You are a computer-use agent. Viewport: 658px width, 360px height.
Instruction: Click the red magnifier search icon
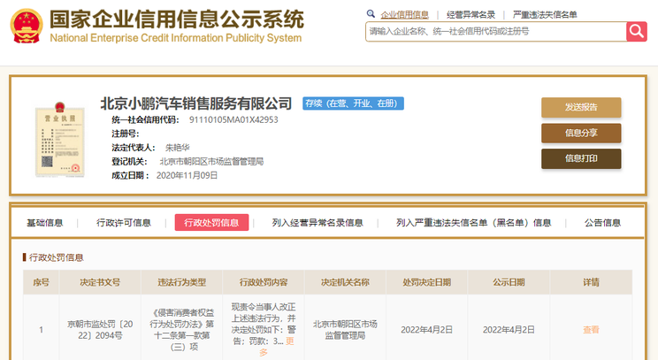(637, 31)
